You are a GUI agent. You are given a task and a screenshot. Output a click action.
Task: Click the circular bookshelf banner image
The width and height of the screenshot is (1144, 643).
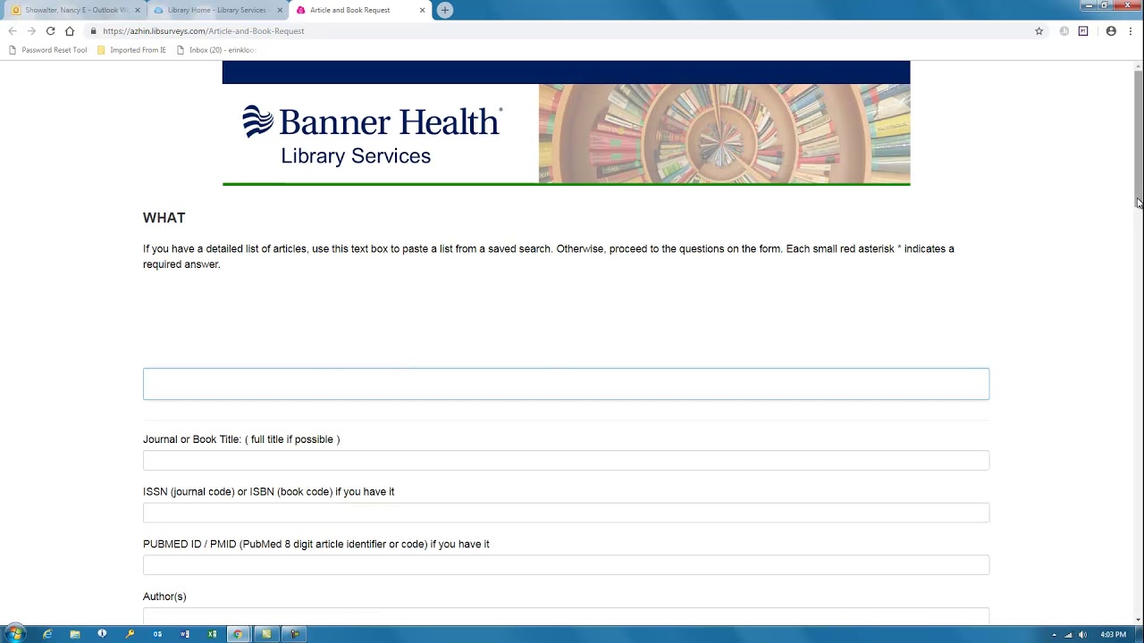(x=724, y=134)
